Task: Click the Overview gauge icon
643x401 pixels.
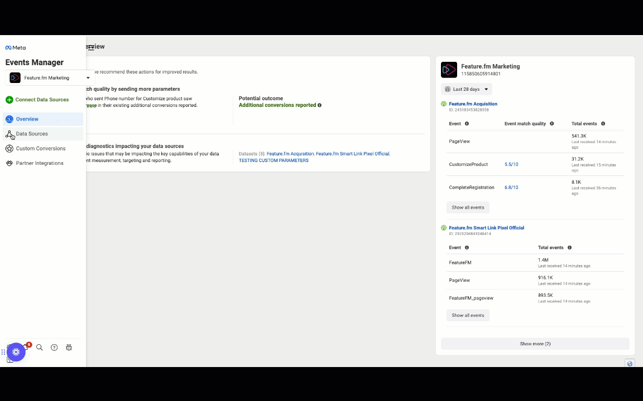Action: [9, 119]
